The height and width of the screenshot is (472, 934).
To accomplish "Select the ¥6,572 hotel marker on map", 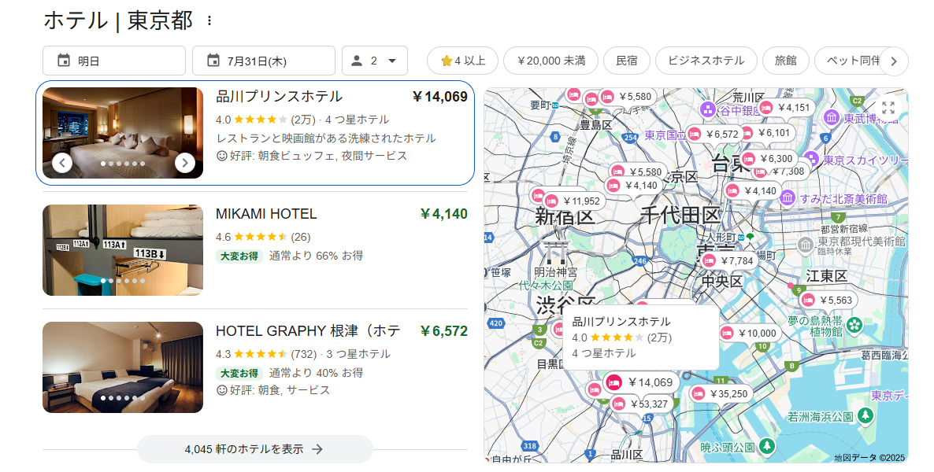I will click(x=714, y=135).
